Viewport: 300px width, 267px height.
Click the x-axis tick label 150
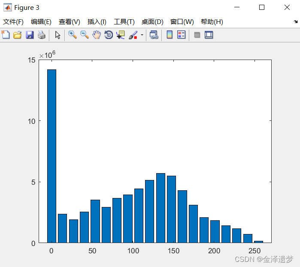173,251
